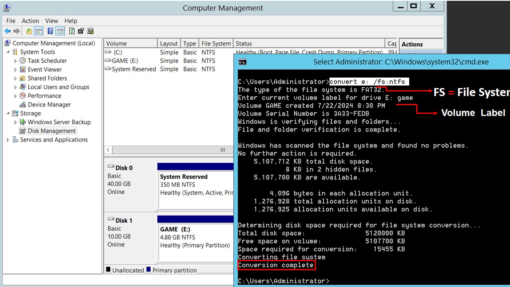Image resolution: width=510 pixels, height=287 pixels.
Task: Collapse the Storage tree node
Action: [8, 114]
